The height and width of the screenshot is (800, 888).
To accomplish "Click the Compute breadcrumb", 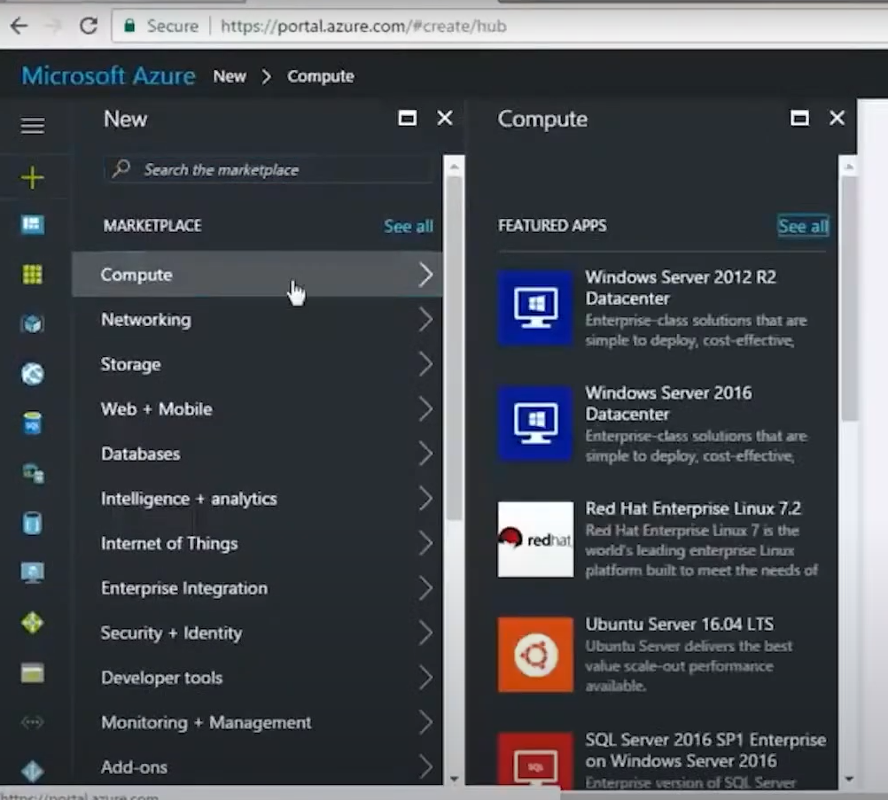I will 321,76.
